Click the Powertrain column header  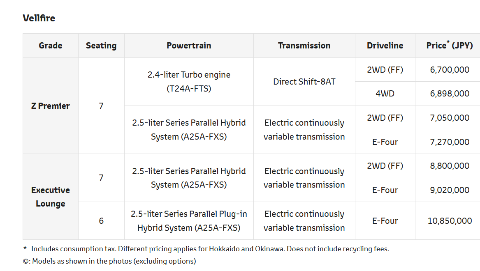click(189, 46)
